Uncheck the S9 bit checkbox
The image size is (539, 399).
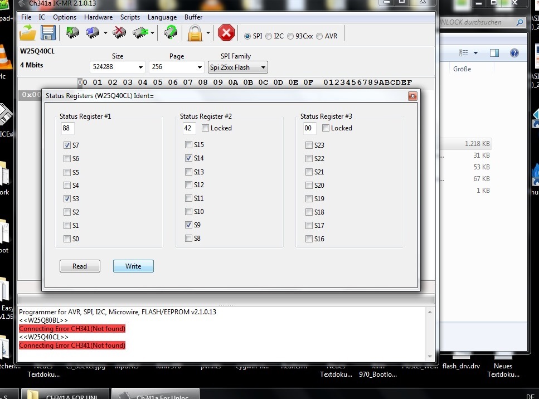click(188, 225)
